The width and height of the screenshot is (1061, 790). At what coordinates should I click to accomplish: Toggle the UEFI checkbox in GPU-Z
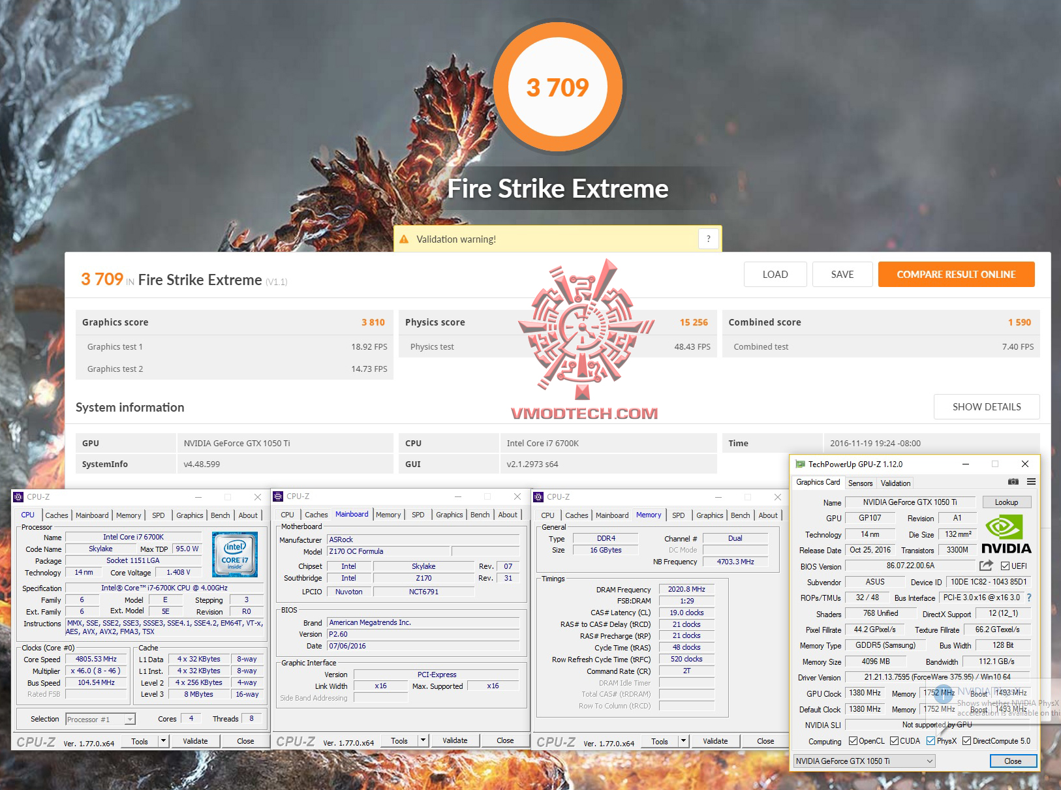pyautogui.click(x=1005, y=566)
